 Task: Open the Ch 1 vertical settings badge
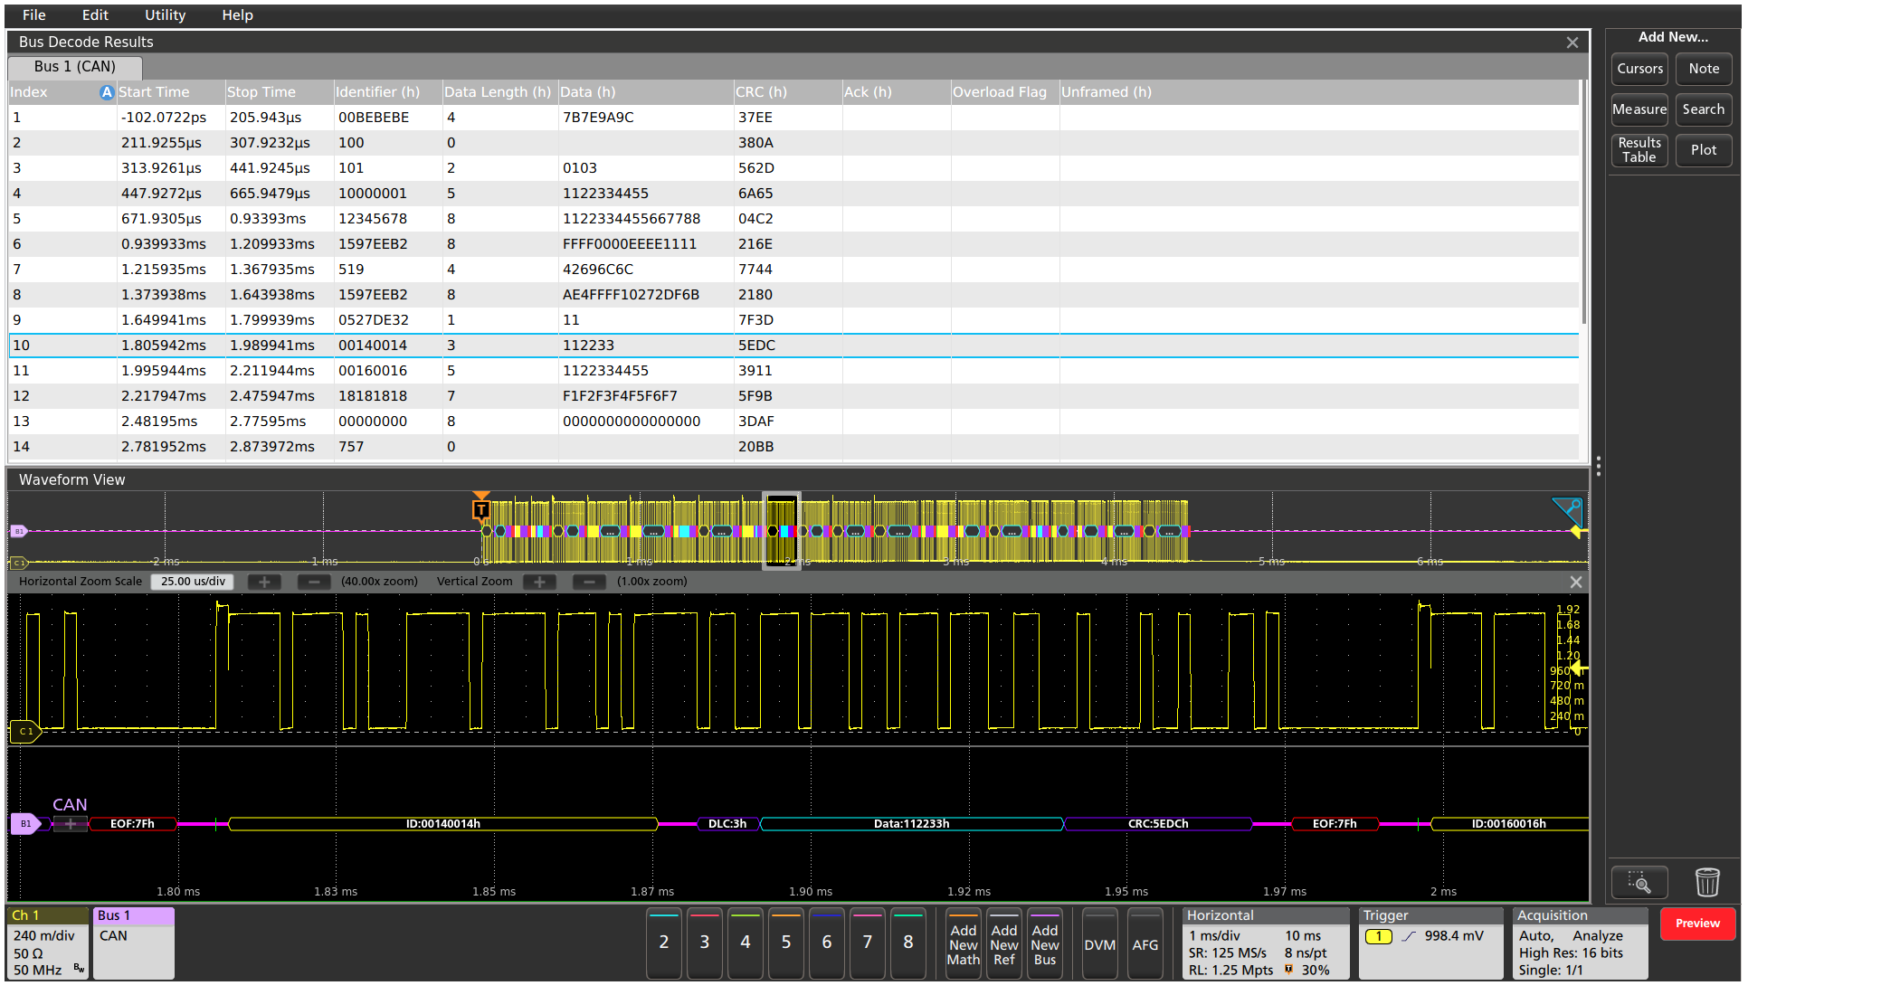47,943
